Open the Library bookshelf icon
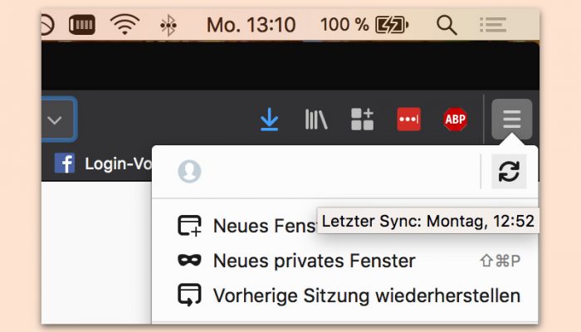The width and height of the screenshot is (581, 332). [x=316, y=120]
